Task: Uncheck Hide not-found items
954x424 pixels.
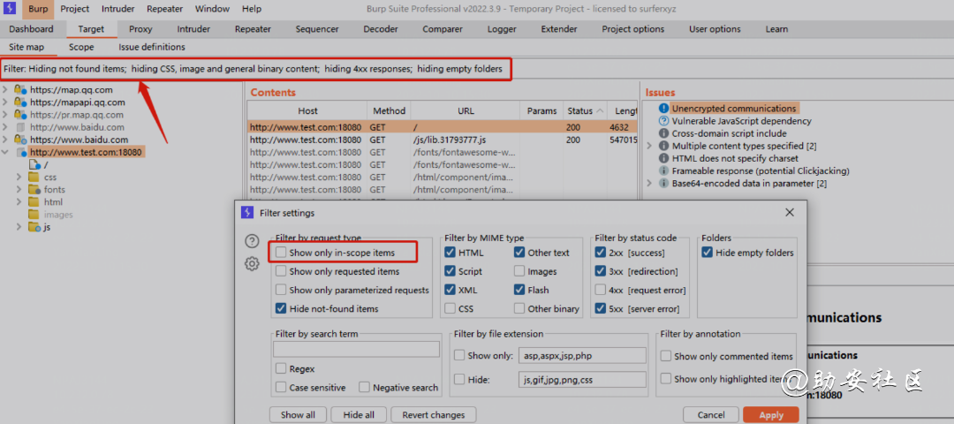Action: click(281, 308)
